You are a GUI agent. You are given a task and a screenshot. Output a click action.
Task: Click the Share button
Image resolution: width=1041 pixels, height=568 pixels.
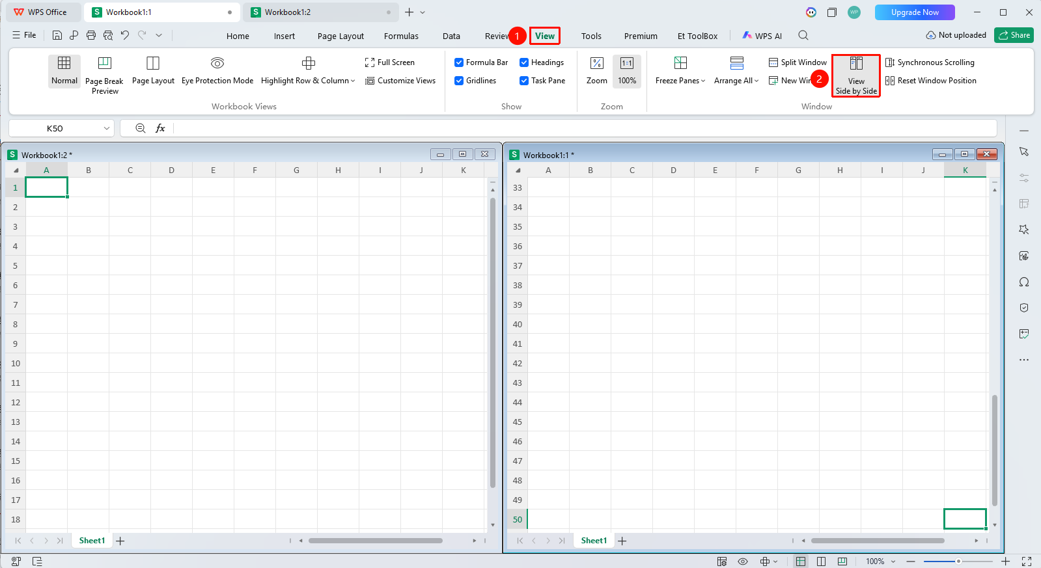[x=1014, y=35]
